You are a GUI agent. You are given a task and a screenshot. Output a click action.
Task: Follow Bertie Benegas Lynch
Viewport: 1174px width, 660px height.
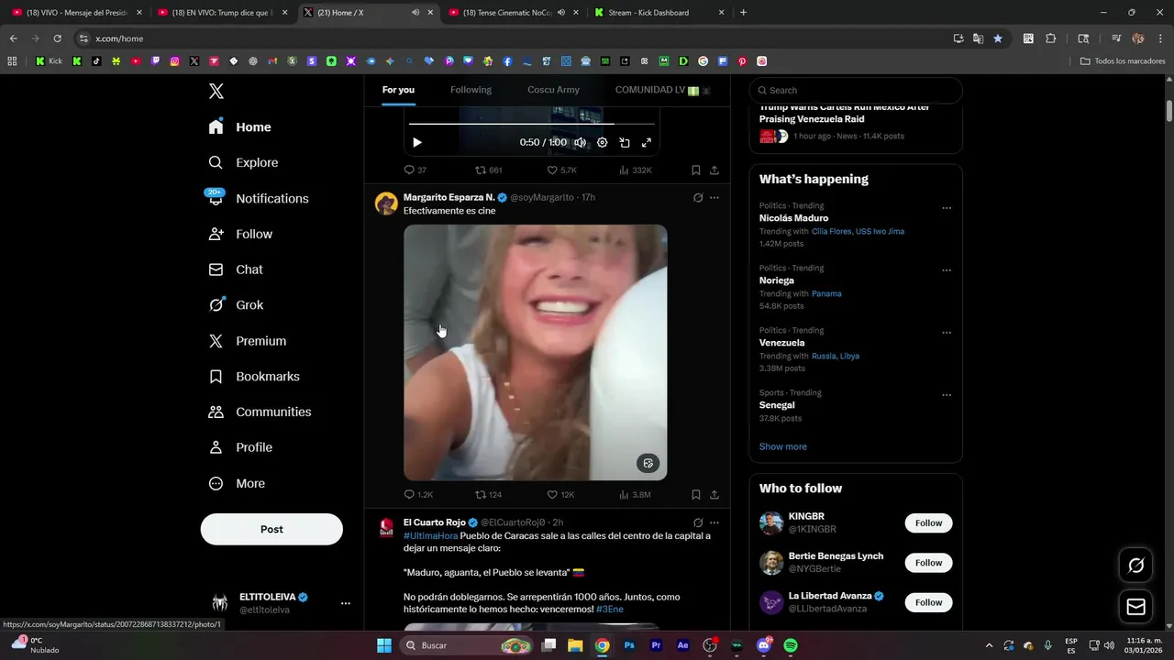928,563
